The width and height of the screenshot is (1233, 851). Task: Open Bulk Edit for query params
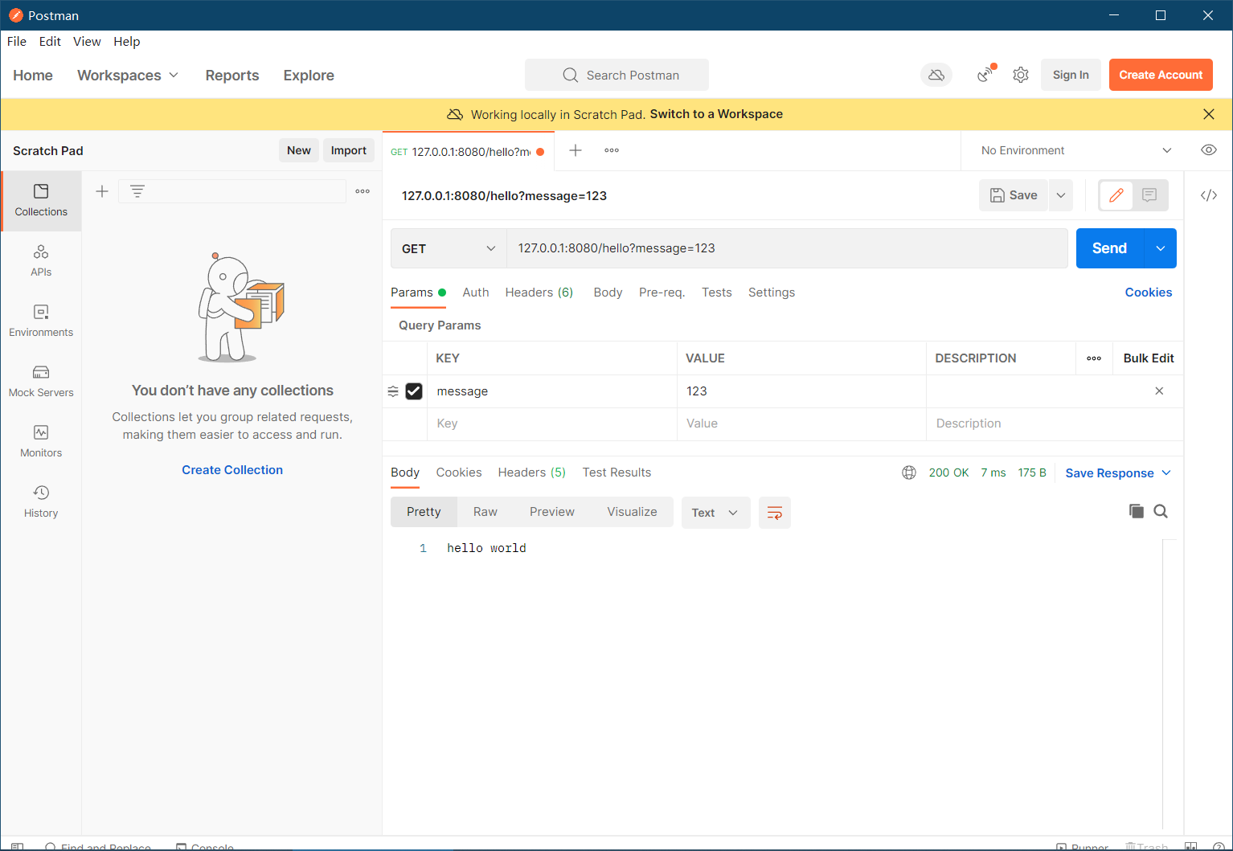tap(1149, 358)
